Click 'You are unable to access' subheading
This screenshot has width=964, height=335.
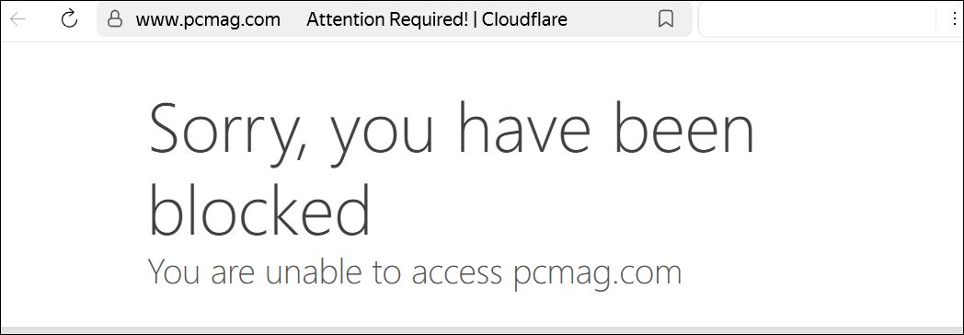(x=325, y=271)
